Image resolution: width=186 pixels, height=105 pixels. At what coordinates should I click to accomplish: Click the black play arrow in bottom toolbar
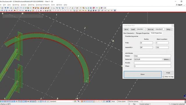28,101
